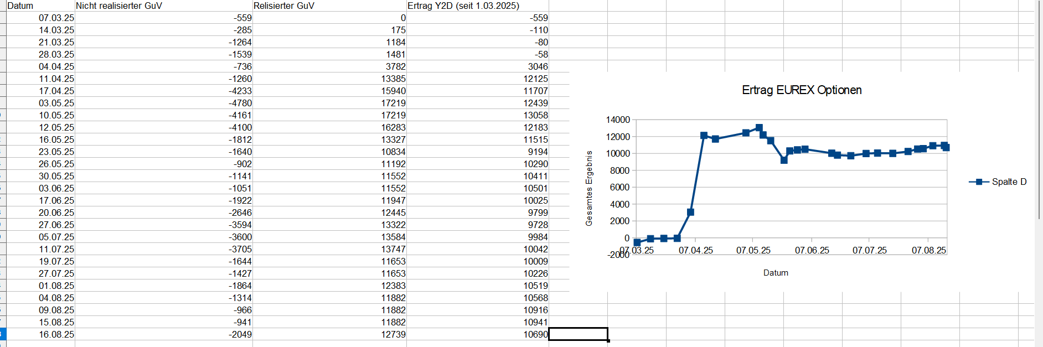
Task: Click the highlighted row header of 16.08.25
Action: 3,334
